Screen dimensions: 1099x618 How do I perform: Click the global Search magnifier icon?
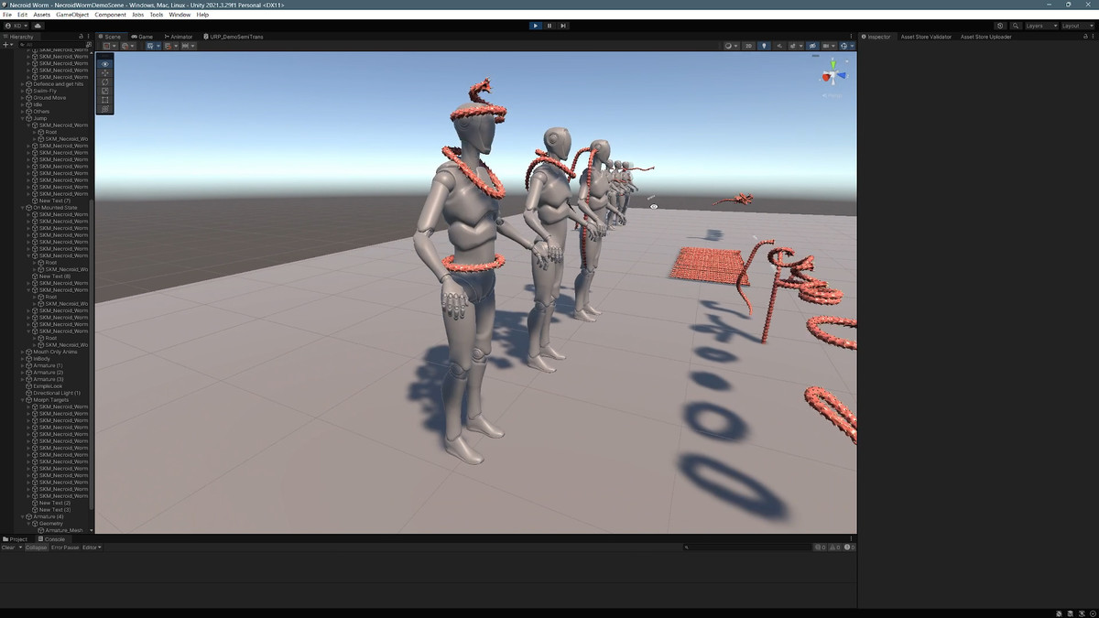[x=1014, y=26]
